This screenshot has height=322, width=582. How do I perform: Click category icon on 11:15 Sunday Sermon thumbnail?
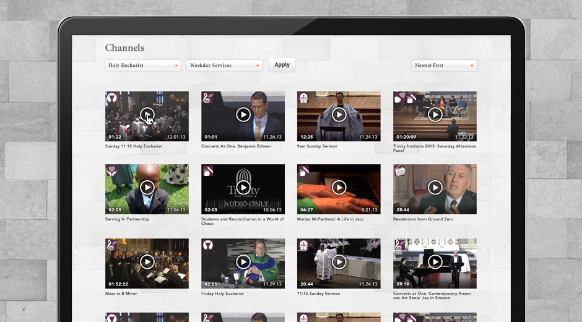click(x=303, y=245)
